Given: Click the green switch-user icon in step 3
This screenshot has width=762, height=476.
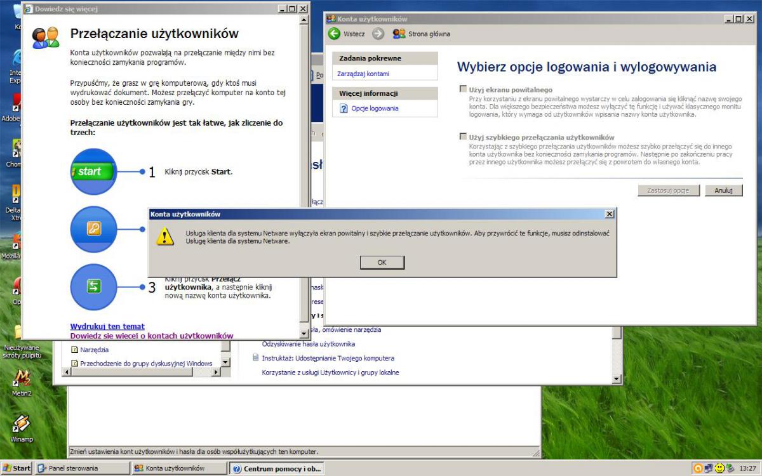Looking at the screenshot, I should tap(93, 287).
